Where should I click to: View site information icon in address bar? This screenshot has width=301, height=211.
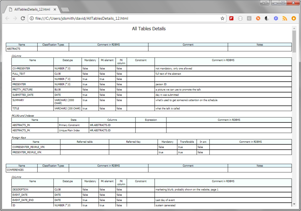[32, 18]
